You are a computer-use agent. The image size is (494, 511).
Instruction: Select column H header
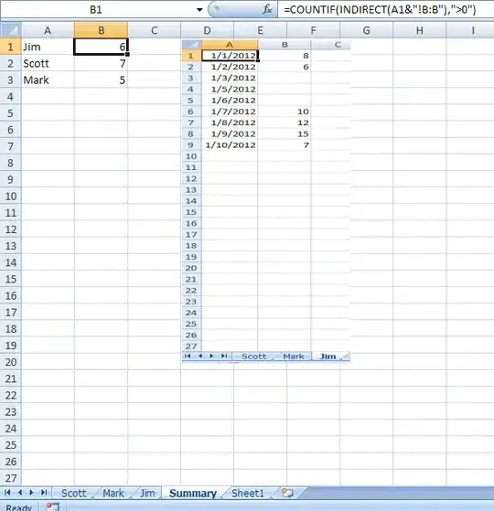(420, 30)
